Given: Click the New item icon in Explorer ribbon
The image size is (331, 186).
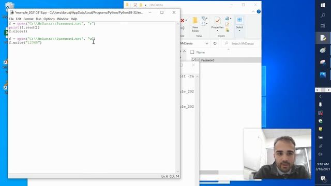Looking at the screenshot, I should point(204,19).
